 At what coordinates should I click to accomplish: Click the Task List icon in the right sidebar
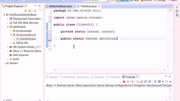[x=177, y=15]
